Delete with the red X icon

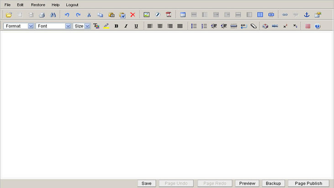tap(133, 15)
